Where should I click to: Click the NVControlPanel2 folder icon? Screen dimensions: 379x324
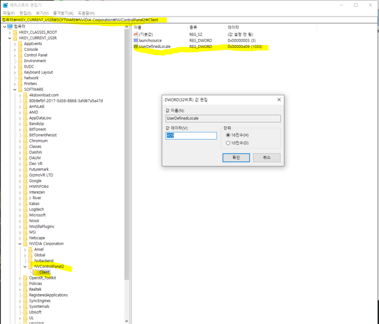[30, 266]
